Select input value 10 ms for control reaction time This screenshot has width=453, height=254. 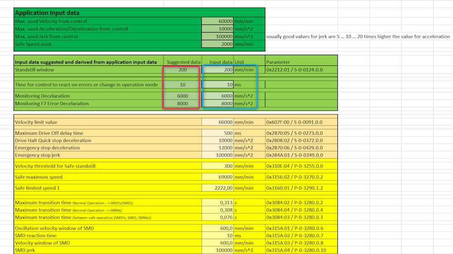(217, 85)
